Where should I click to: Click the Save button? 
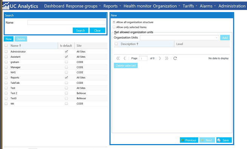click(x=224, y=140)
